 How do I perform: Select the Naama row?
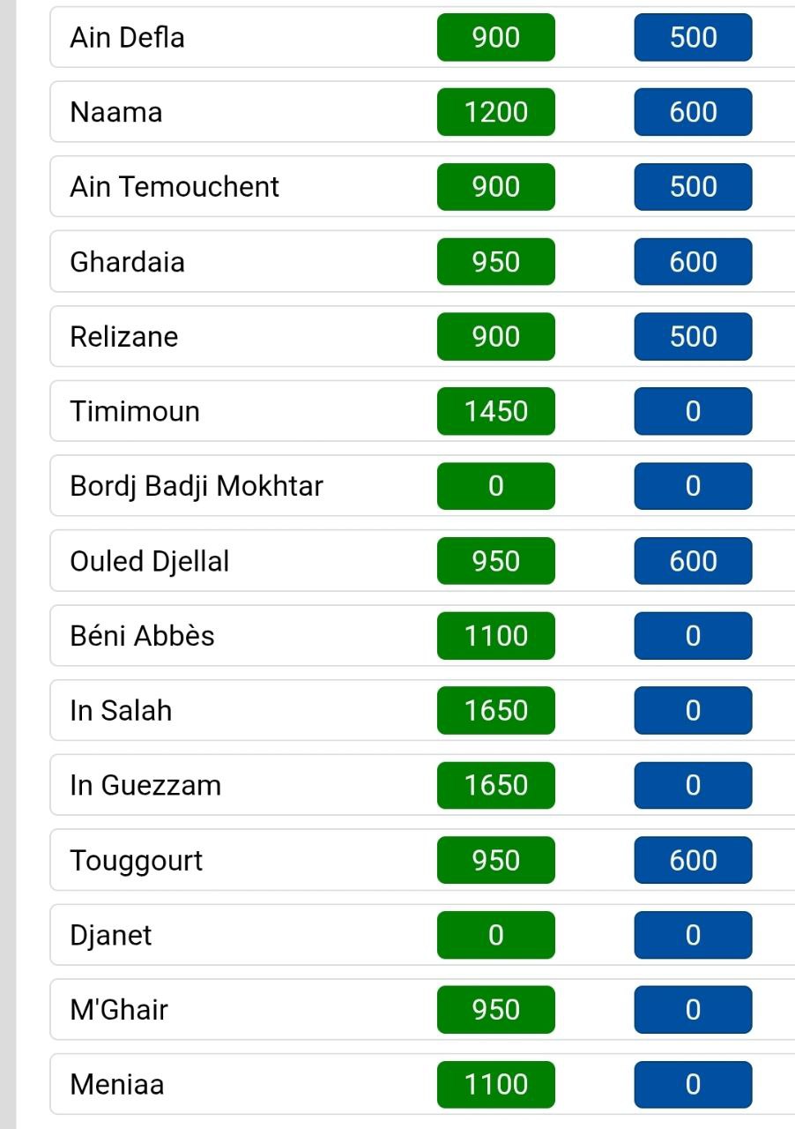pos(423,112)
